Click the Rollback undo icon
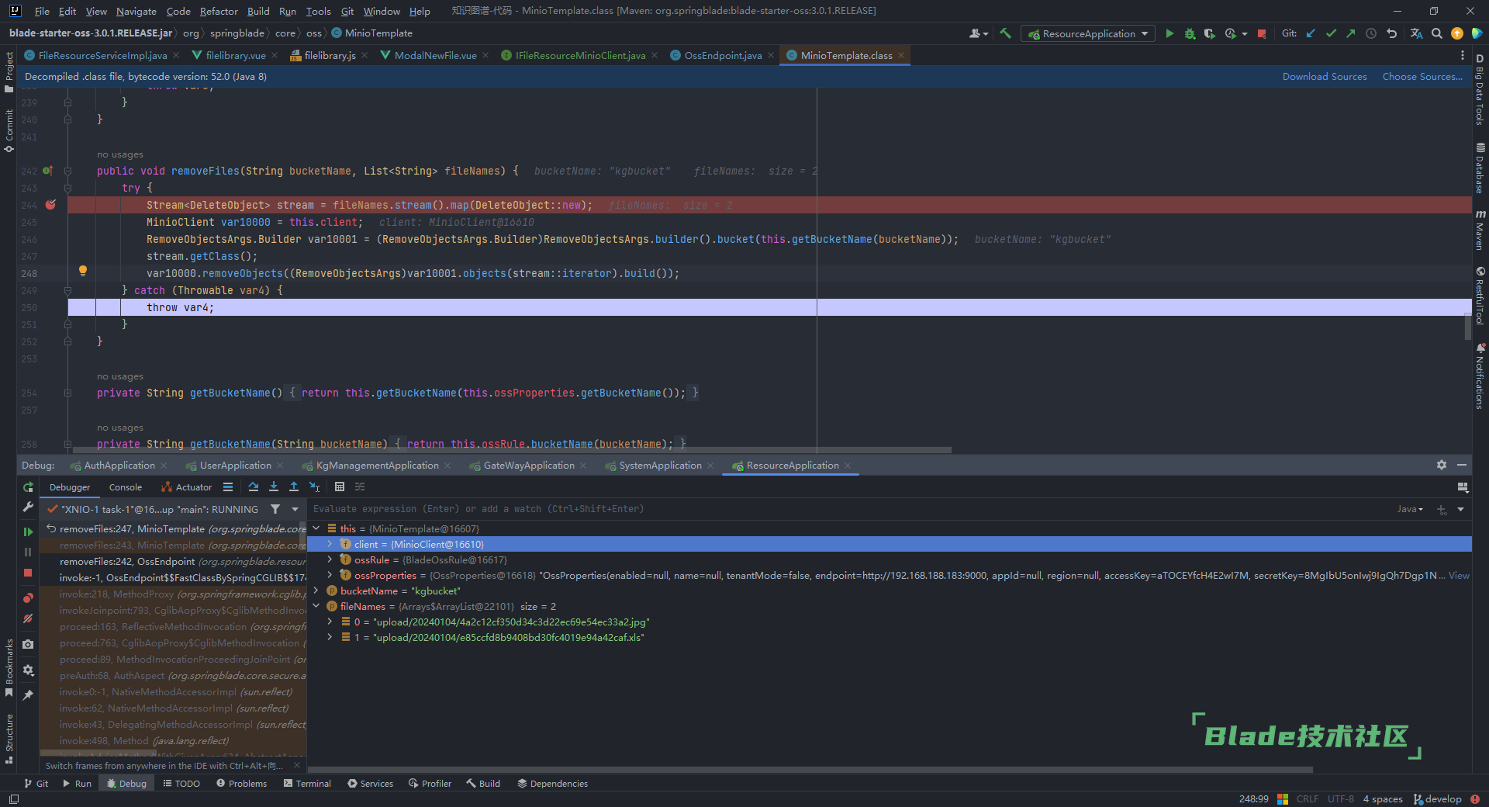Viewport: 1489px width, 807px height. 1392,33
